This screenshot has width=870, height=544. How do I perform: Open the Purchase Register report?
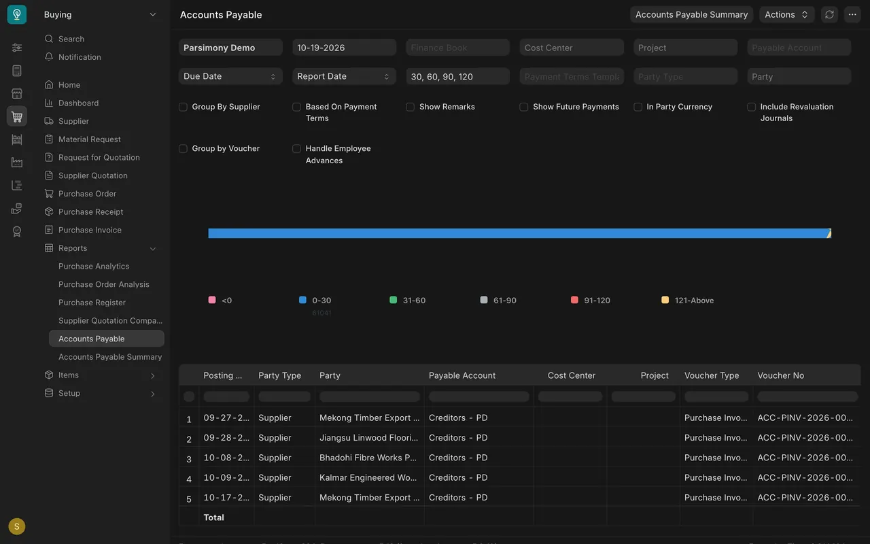pos(92,303)
